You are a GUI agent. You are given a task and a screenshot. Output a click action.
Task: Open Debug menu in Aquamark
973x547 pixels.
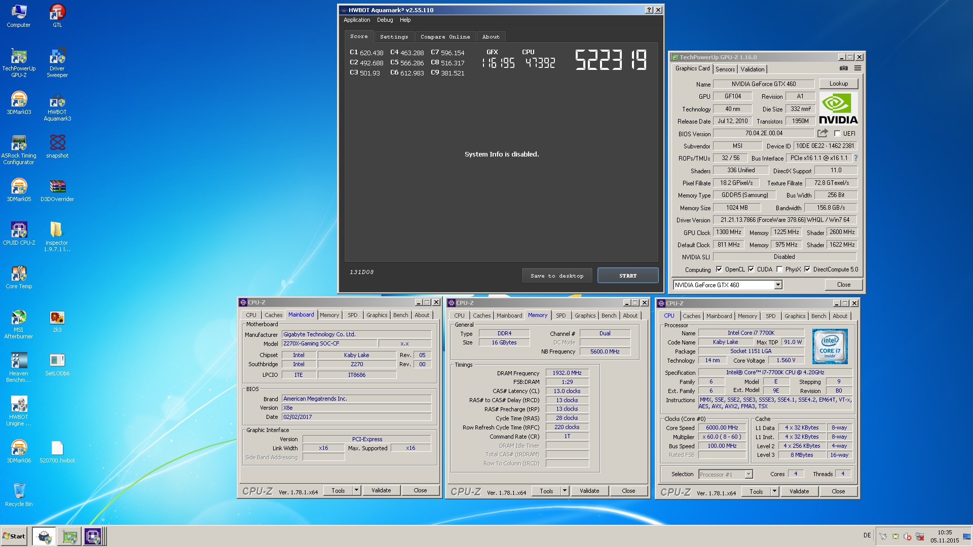point(385,20)
